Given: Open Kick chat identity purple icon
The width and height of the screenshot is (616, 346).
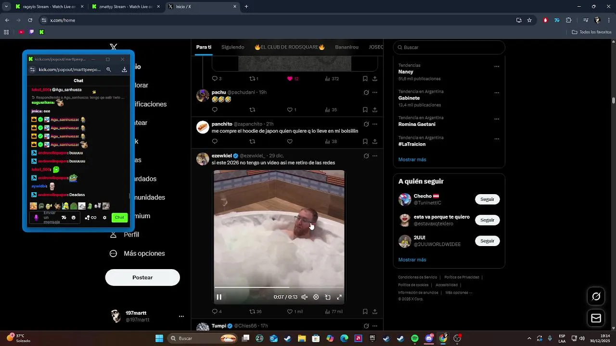Looking at the screenshot, I should 36,218.
